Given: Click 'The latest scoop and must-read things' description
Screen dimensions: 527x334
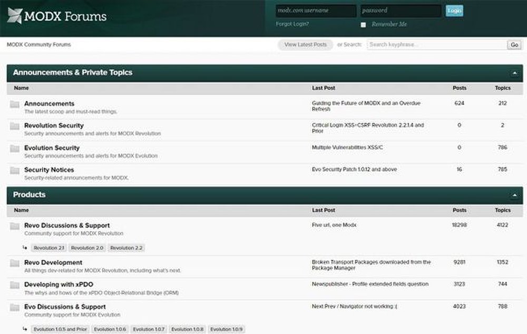Looking at the screenshot, I should click(x=71, y=112).
